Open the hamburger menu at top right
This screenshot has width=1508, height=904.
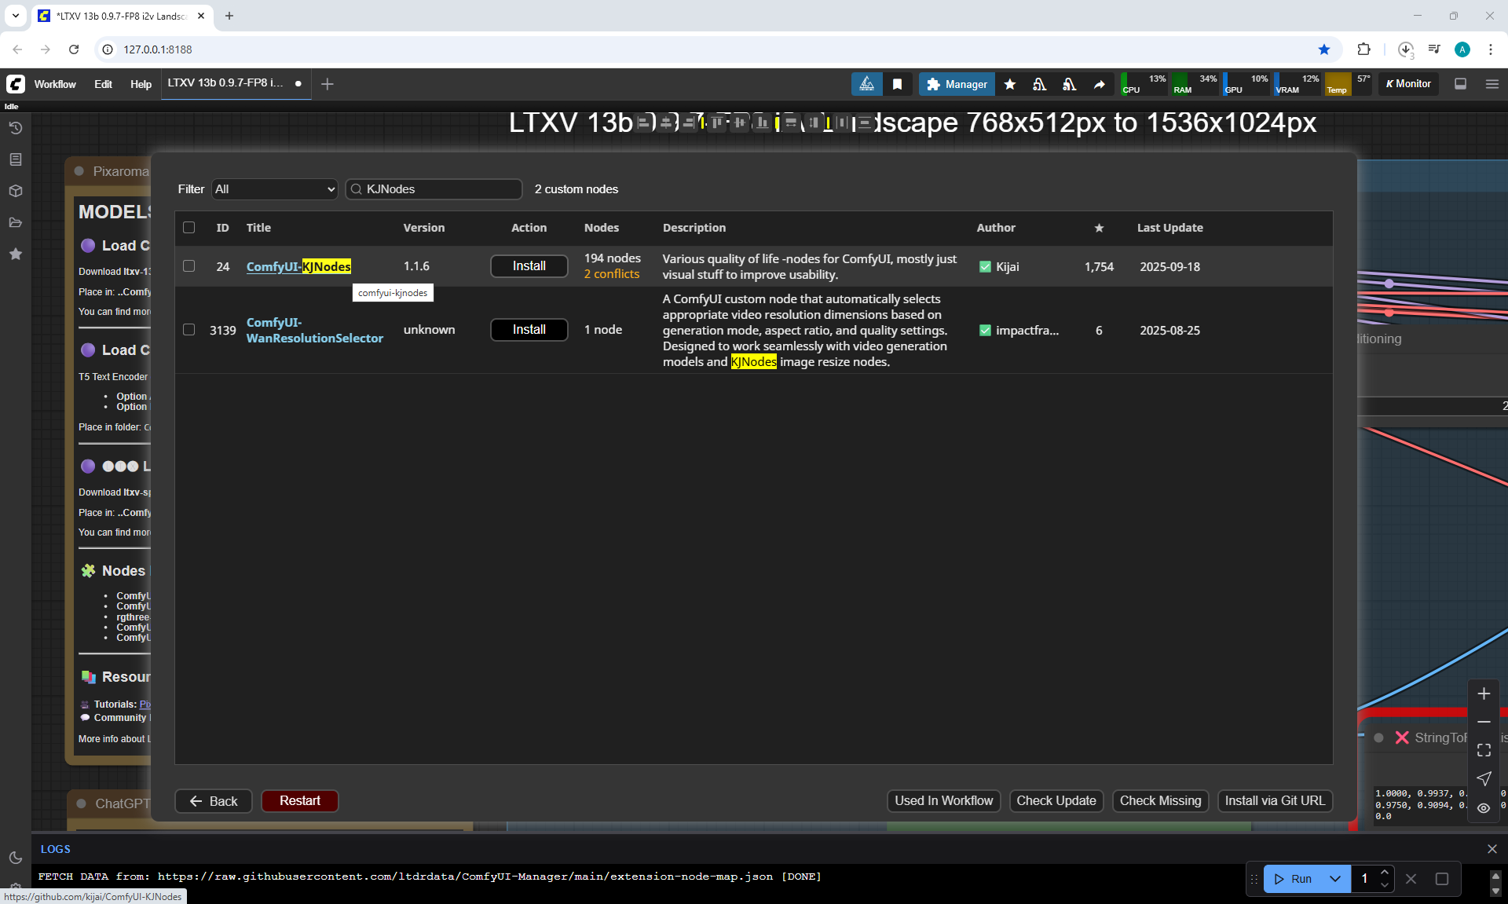[1492, 84]
